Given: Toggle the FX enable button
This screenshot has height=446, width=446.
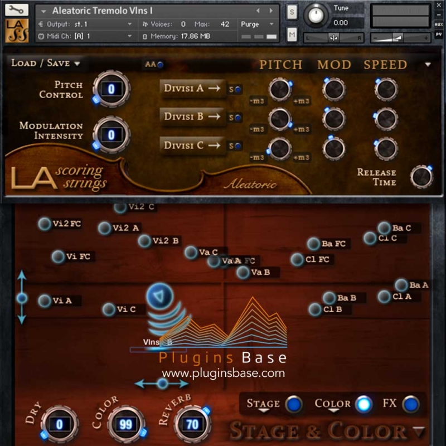Looking at the screenshot, I should coord(410,404).
